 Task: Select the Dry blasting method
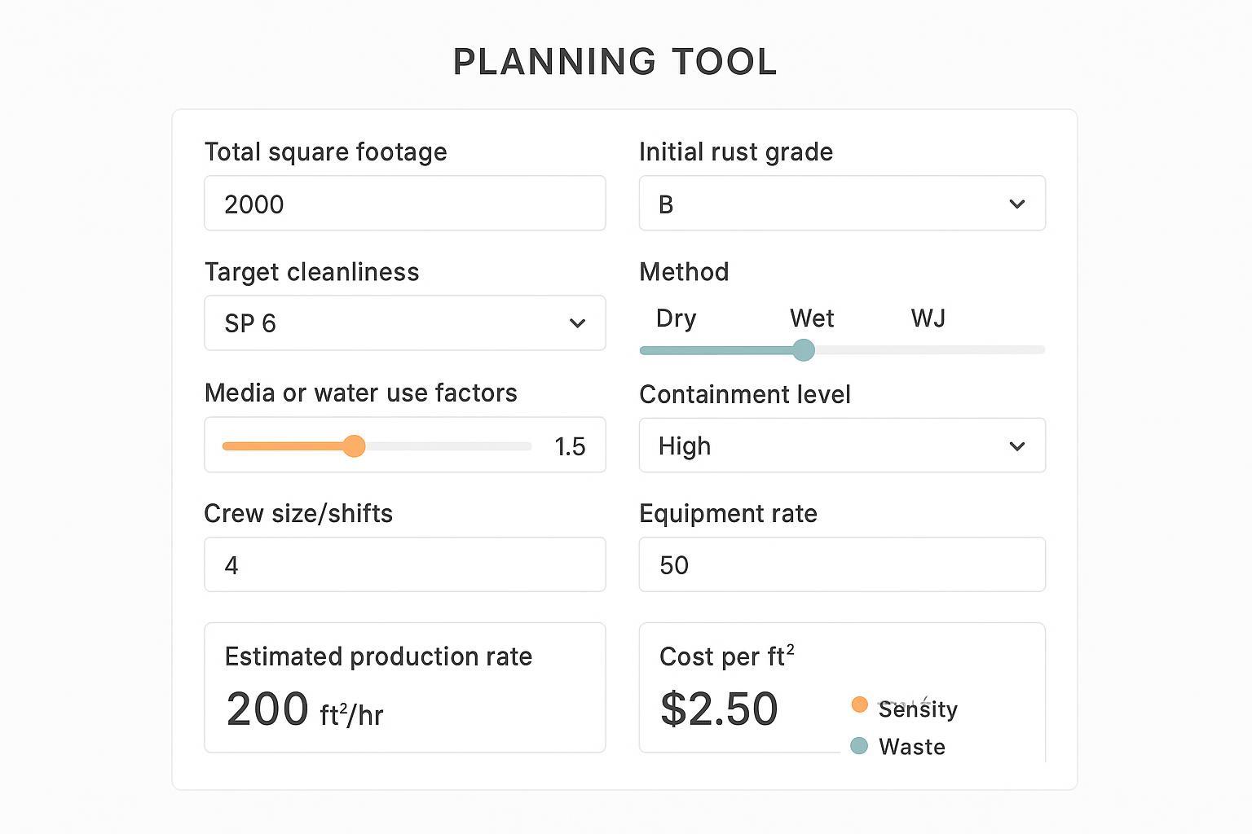click(675, 319)
